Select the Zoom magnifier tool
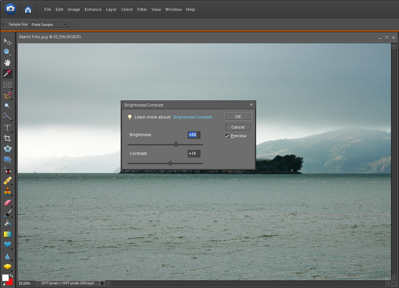Screen dimensions: 399x288 point(7,52)
